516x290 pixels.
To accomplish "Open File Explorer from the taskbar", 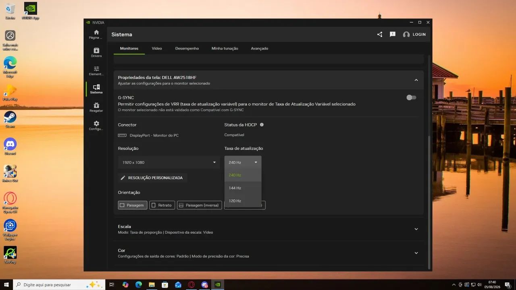I will 152,285.
